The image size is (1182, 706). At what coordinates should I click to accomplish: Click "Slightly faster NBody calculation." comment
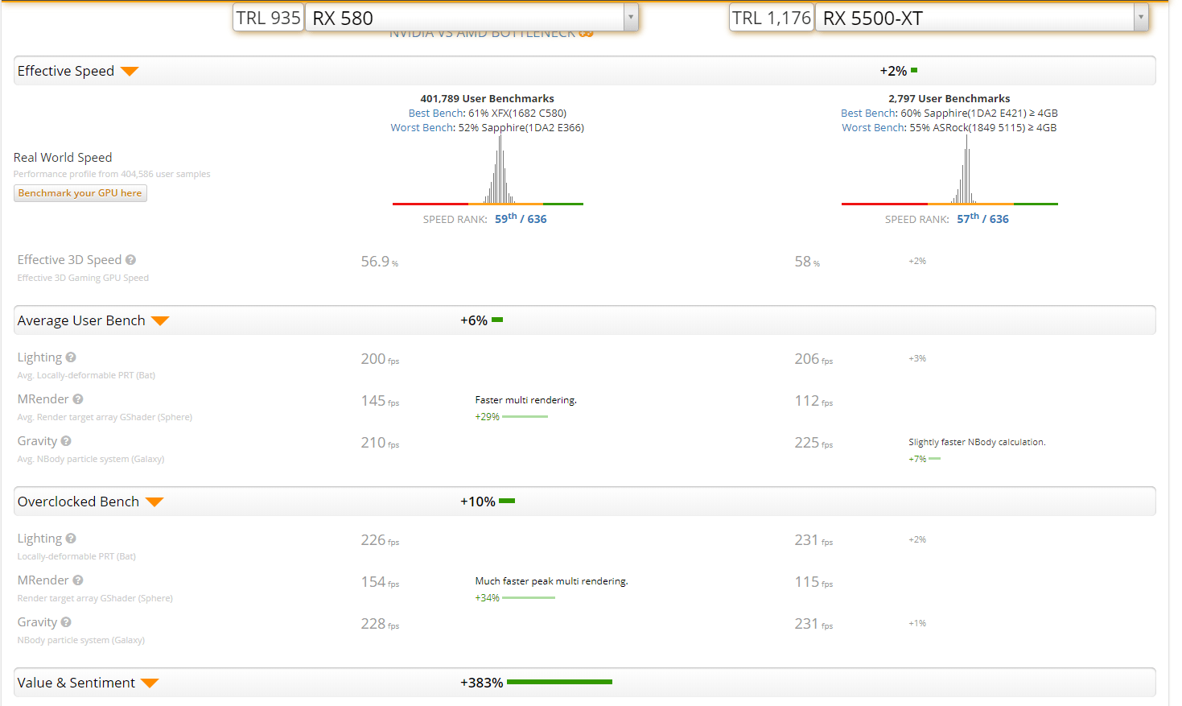click(977, 442)
